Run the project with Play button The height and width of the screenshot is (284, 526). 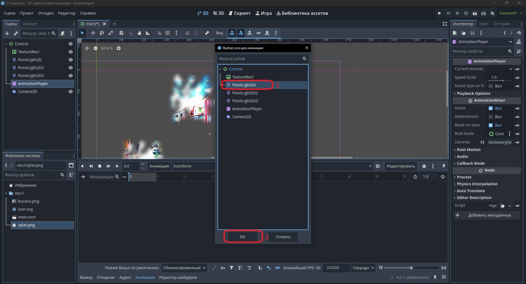(439, 13)
